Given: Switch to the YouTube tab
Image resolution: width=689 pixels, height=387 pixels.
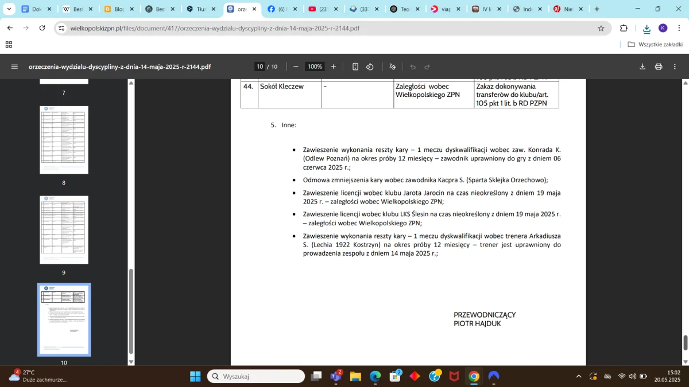Looking at the screenshot, I should (x=324, y=9).
